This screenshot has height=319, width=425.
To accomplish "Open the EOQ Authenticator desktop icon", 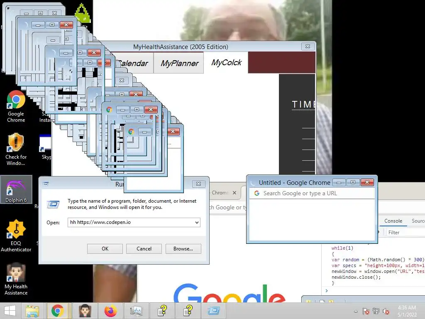I will click(x=16, y=236).
